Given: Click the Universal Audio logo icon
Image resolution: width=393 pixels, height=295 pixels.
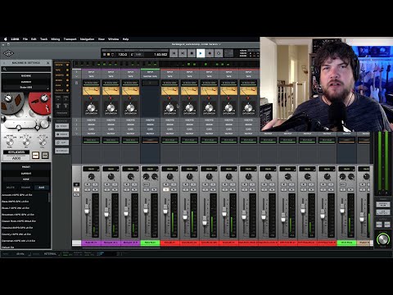Looking at the screenshot, I should (x=8, y=53).
